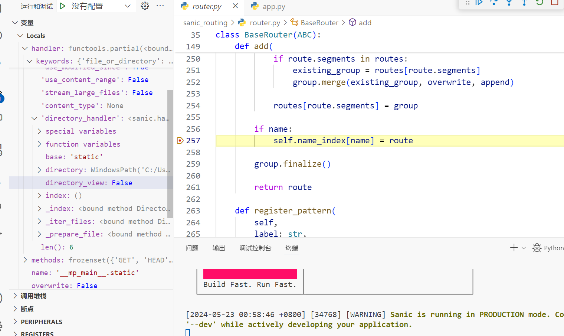
Task: Expand the directory WindowsPath variable
Action: 39,170
